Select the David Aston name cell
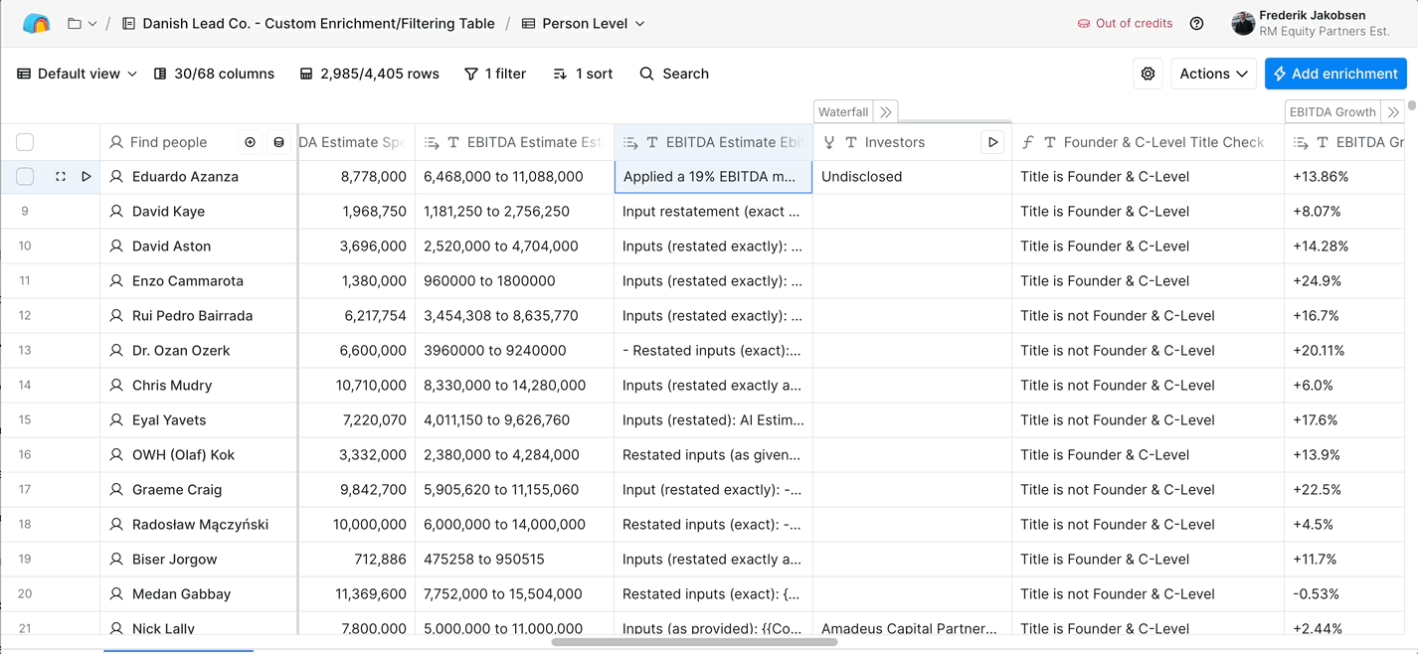This screenshot has width=1418, height=654. pos(199,245)
